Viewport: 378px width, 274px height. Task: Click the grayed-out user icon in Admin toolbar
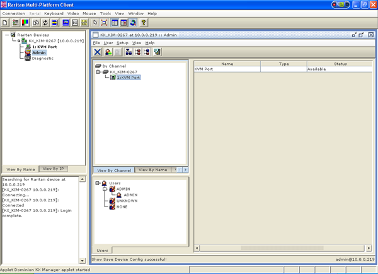click(x=118, y=52)
